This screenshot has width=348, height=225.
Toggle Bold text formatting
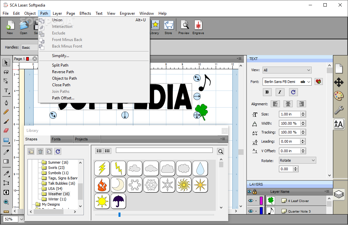[x=267, y=92]
